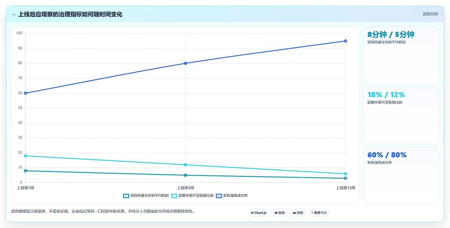Click the 恢复演练成功率 card caption
The image size is (450, 228).
pyautogui.click(x=380, y=163)
